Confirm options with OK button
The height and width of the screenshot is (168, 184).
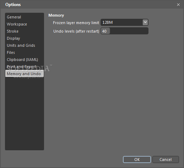pos(137,159)
